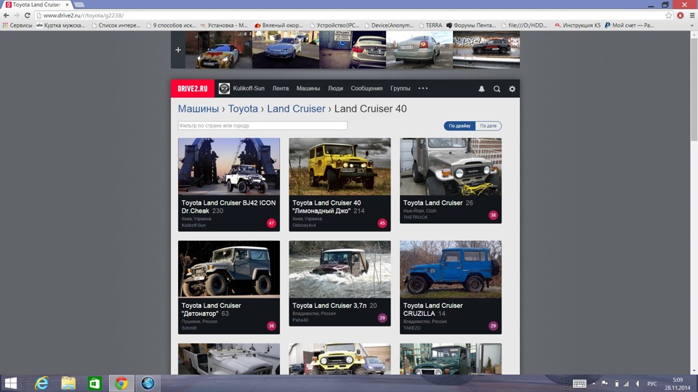
Task: Open the network signal tray icon
Action: pyautogui.click(x=627, y=383)
